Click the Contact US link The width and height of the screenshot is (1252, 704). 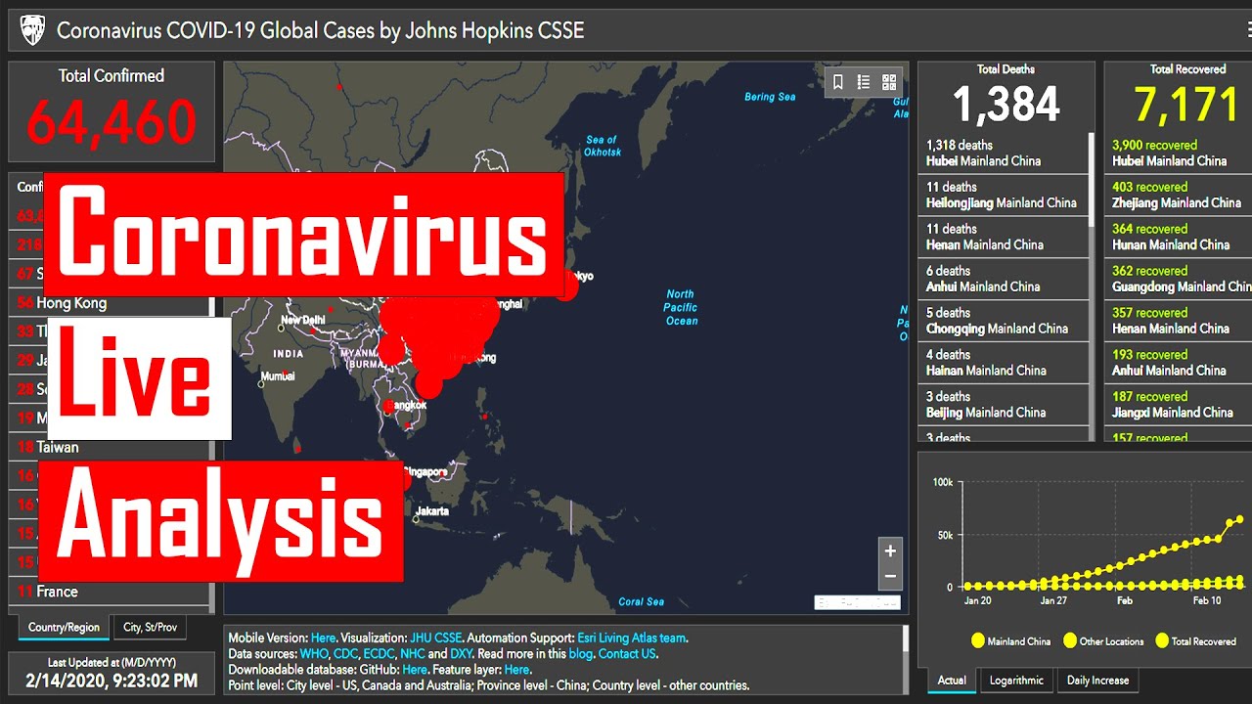click(x=627, y=653)
